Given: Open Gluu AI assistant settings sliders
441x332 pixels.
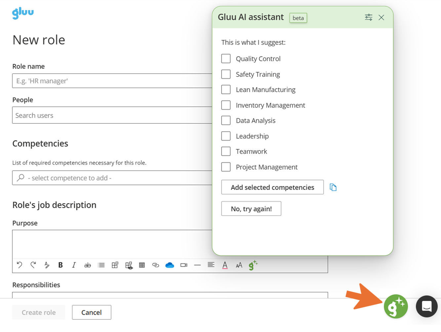Looking at the screenshot, I should (369, 17).
